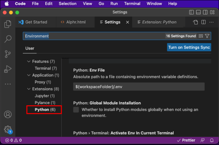The image size is (219, 145).
Task: Open the Terminal menu in menu bar
Action: [132, 3]
